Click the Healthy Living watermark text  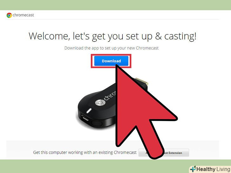coord(213,169)
